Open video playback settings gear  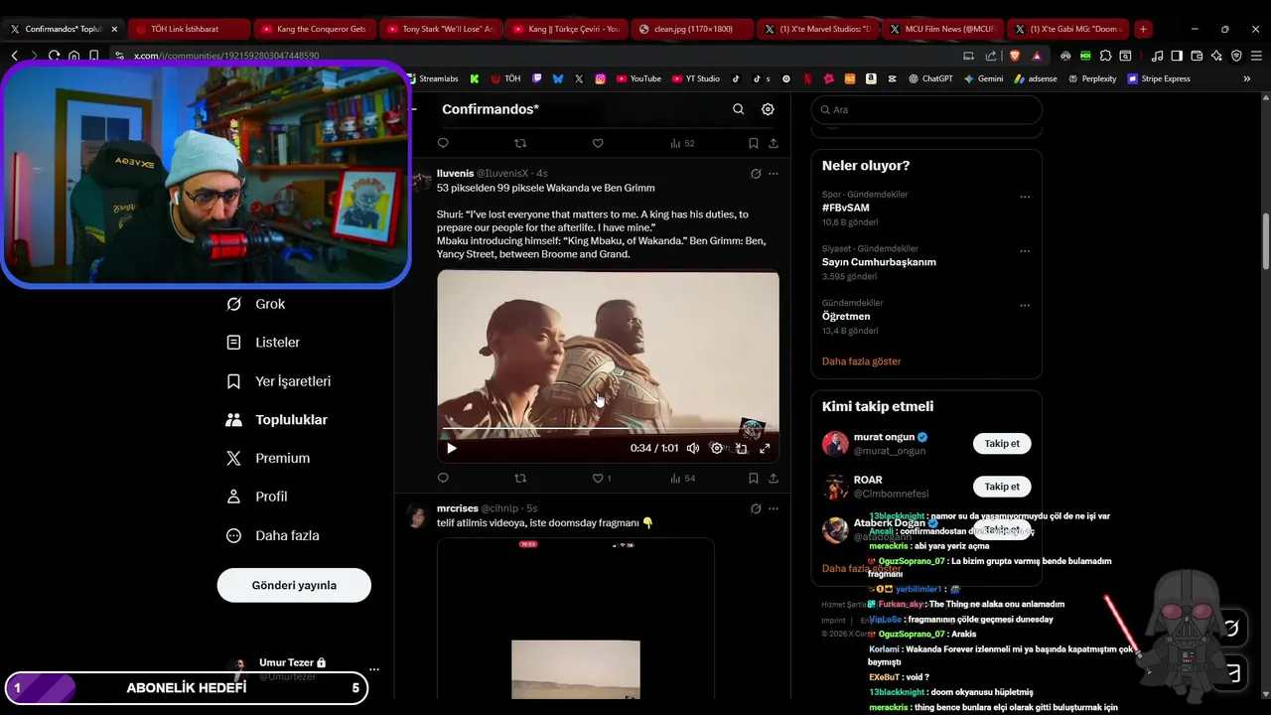click(x=717, y=448)
